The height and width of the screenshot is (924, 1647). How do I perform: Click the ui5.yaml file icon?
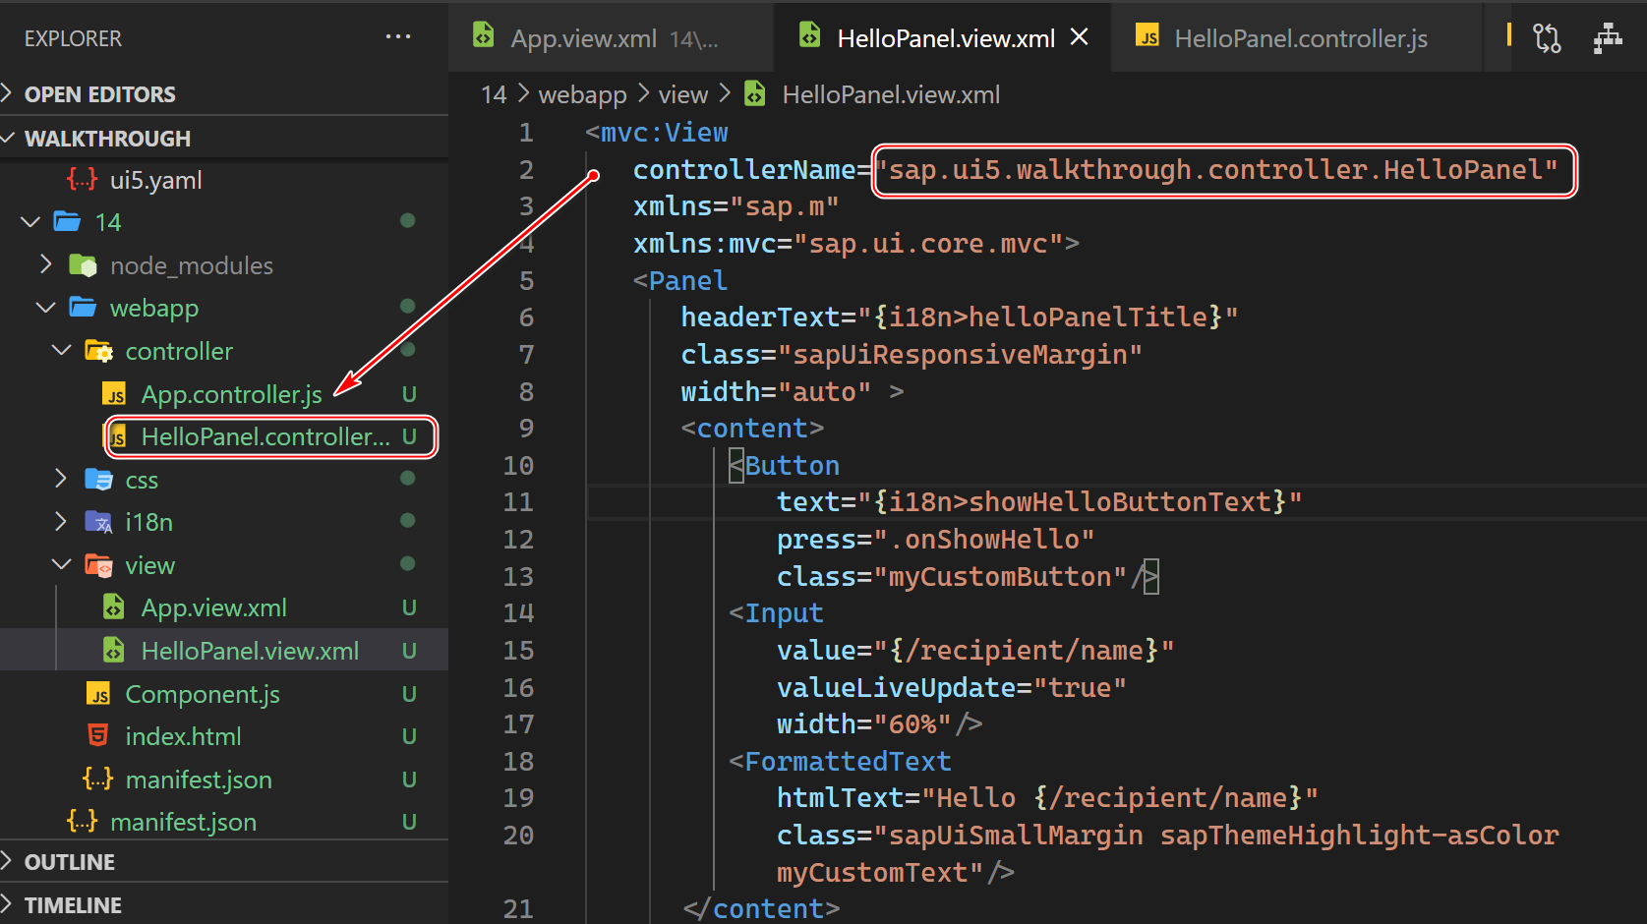point(83,179)
